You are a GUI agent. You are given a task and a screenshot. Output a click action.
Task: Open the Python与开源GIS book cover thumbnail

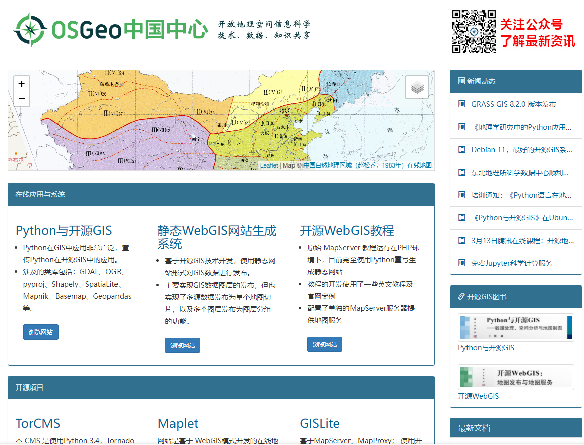coord(515,327)
